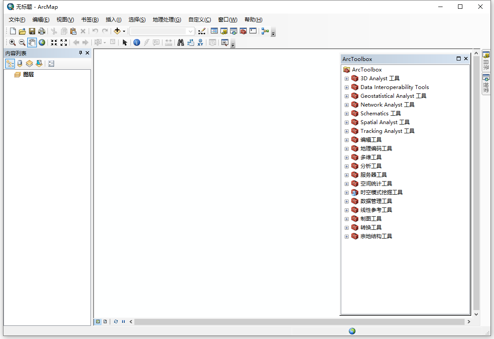Create a new map document

click(13, 31)
